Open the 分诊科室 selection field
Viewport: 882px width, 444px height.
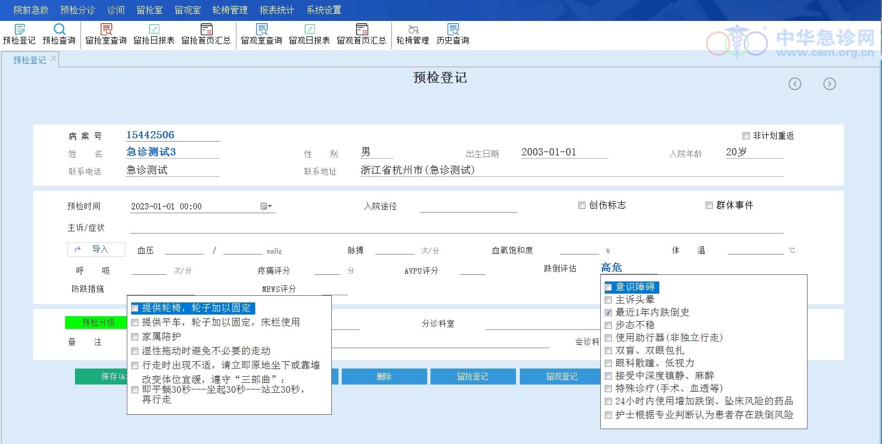point(540,323)
